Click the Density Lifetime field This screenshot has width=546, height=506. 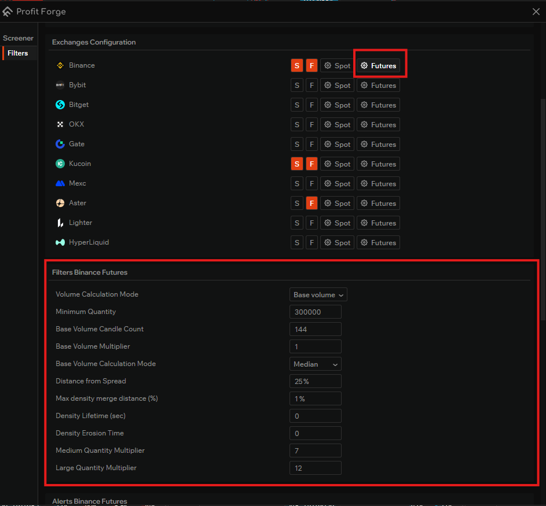pyautogui.click(x=316, y=416)
